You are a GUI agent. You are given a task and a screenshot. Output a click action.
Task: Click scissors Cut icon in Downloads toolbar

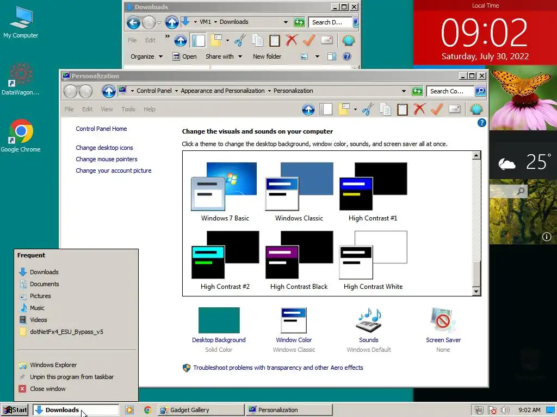point(240,40)
